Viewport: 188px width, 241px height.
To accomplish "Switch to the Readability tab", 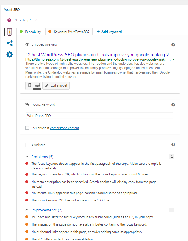I will [x=30, y=32].
